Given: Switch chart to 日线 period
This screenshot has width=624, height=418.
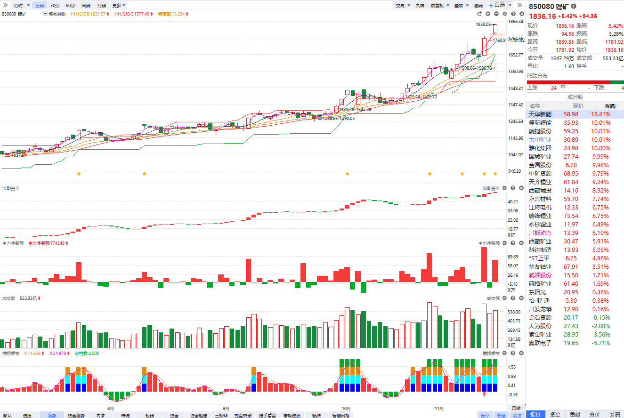Looking at the screenshot, I should click(40, 5).
